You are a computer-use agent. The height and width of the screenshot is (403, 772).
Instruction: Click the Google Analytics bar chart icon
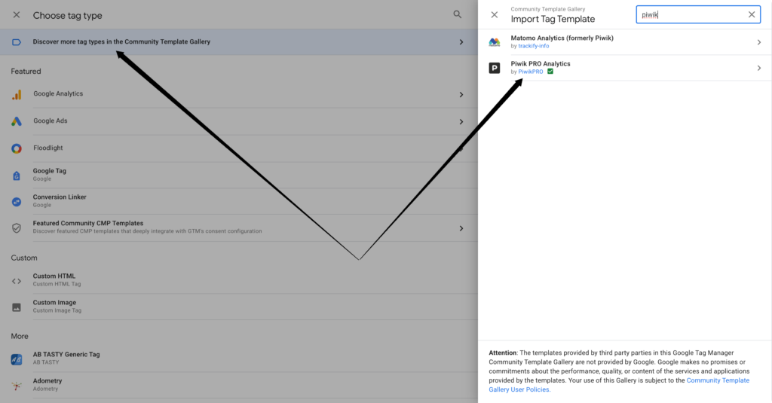pyautogui.click(x=17, y=94)
